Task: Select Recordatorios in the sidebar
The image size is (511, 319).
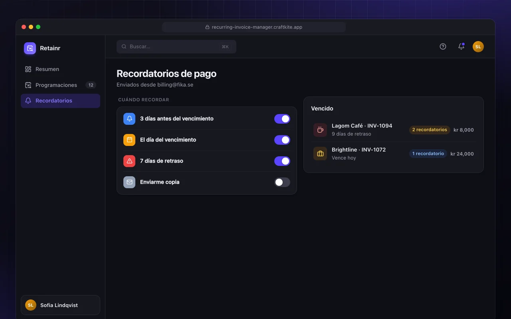Action: (x=60, y=101)
